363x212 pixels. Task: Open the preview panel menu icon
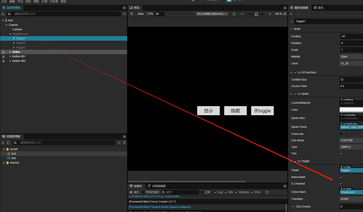(x=285, y=8)
